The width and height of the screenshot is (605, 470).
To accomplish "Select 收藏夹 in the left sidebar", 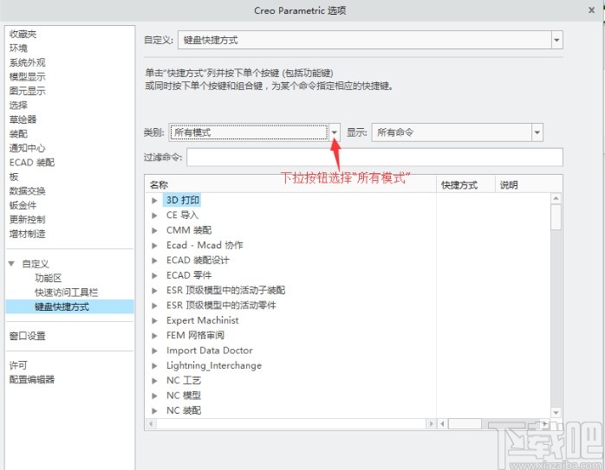I will (x=23, y=34).
